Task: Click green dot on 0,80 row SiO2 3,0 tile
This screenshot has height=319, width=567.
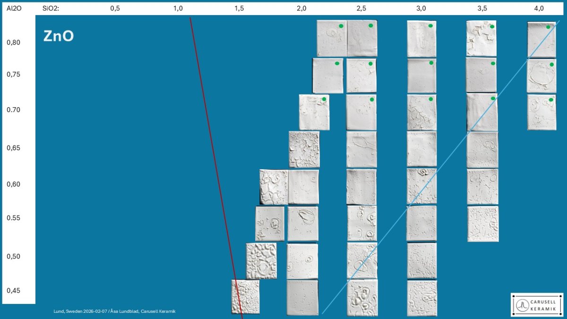Action: 430,26
